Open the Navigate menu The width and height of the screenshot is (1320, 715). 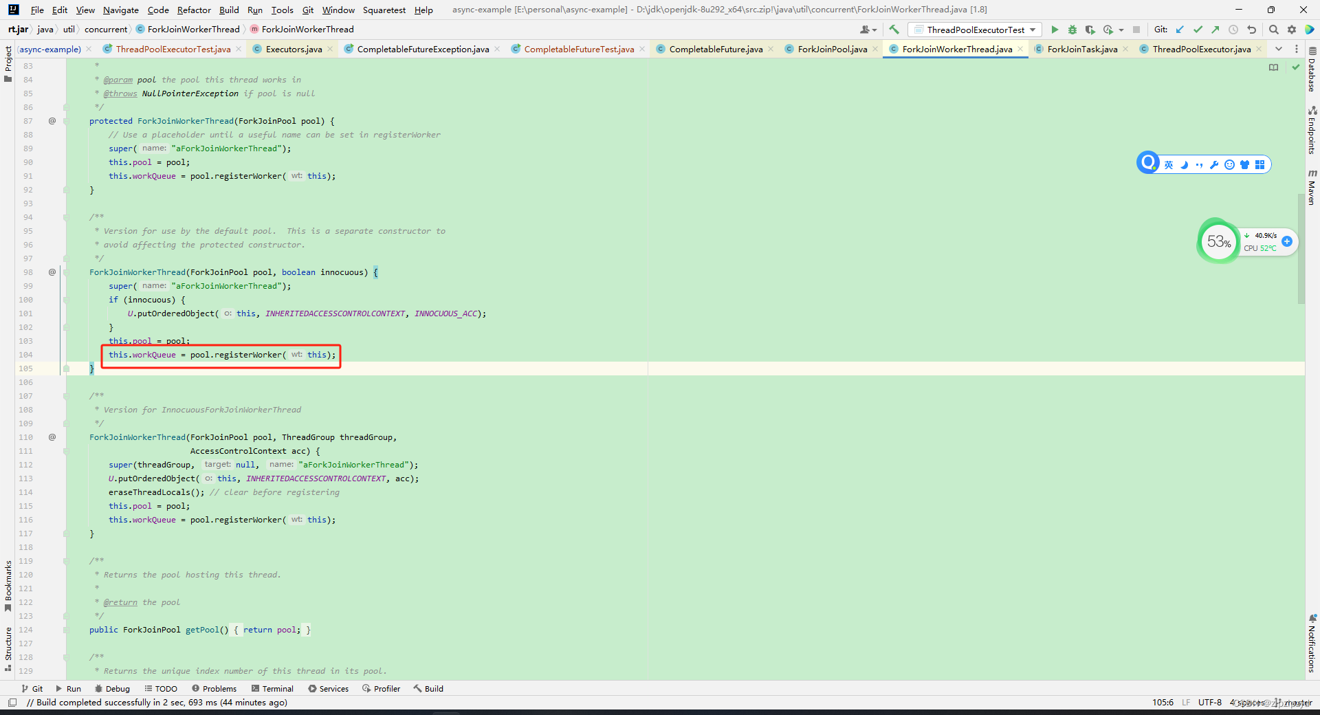coord(120,10)
